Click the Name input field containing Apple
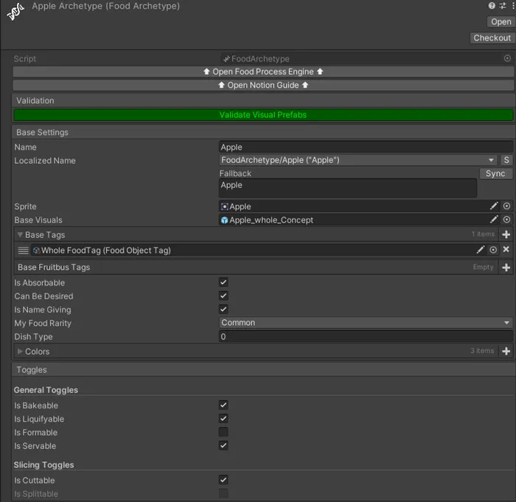The width and height of the screenshot is (516, 502). coord(366,147)
